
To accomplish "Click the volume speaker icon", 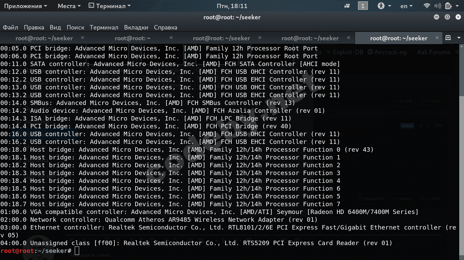I will 438,6.
